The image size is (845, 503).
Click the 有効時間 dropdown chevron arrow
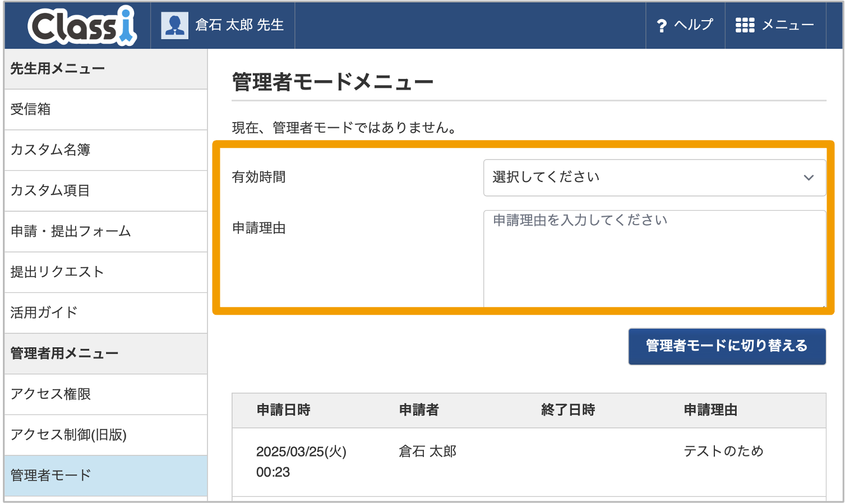point(808,178)
